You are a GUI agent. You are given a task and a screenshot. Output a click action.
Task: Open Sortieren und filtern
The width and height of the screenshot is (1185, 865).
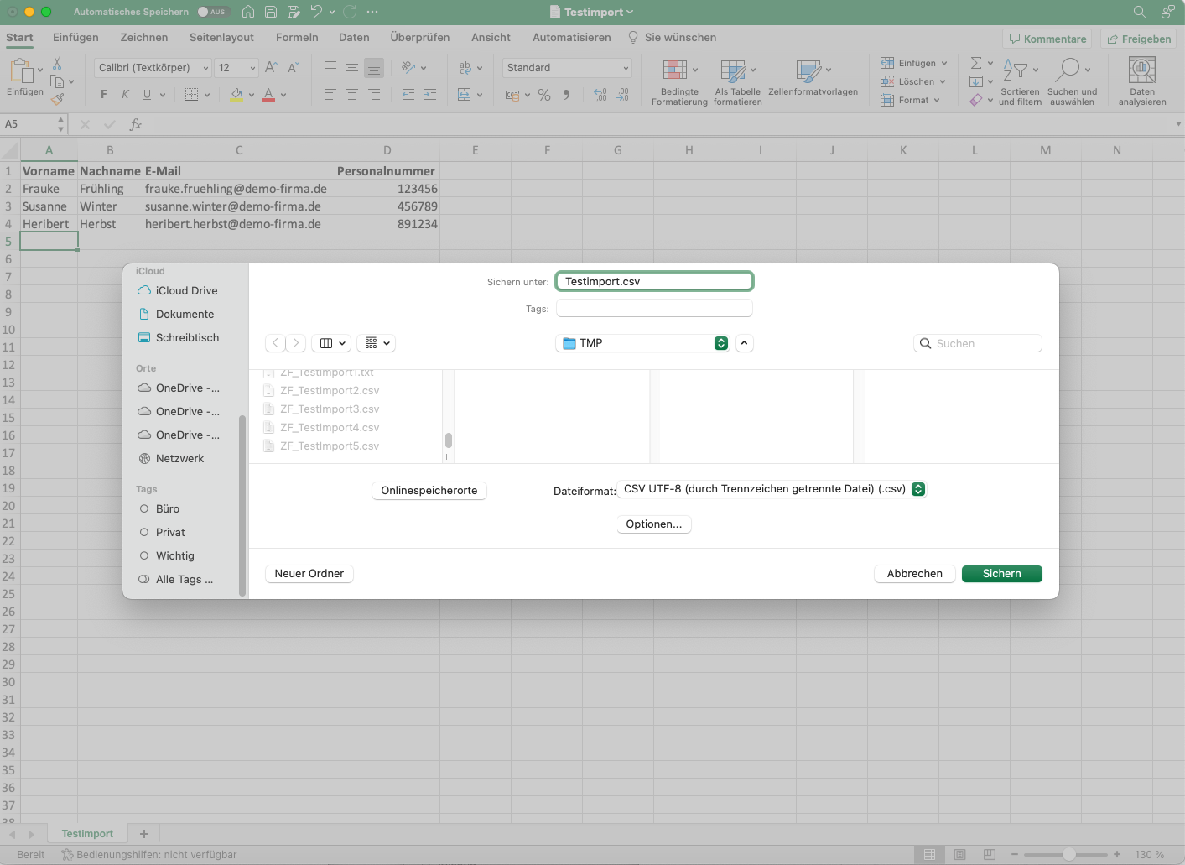[1020, 82]
